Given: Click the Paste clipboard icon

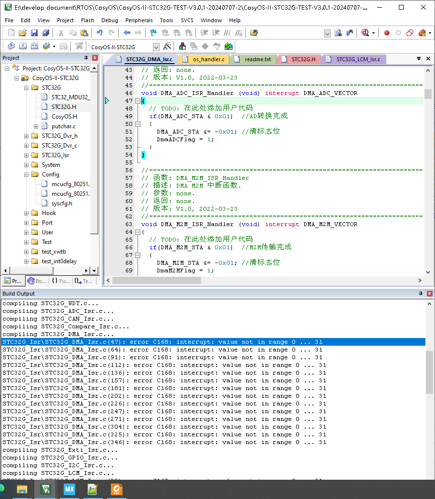Looking at the screenshot, I should point(84,33).
